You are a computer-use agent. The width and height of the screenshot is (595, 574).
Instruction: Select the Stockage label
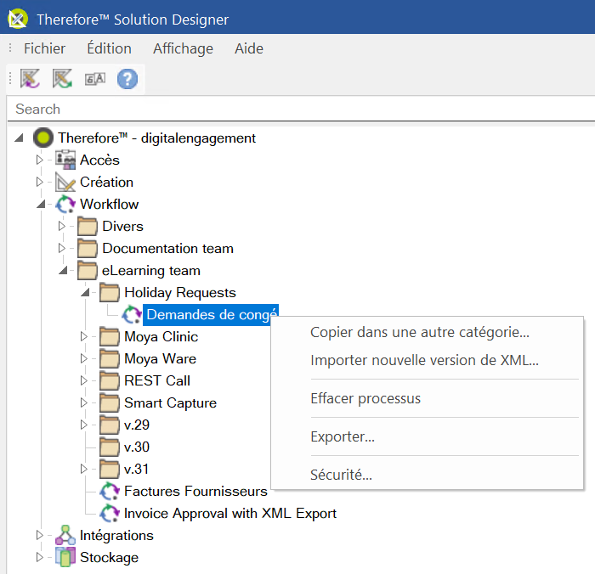tap(110, 558)
